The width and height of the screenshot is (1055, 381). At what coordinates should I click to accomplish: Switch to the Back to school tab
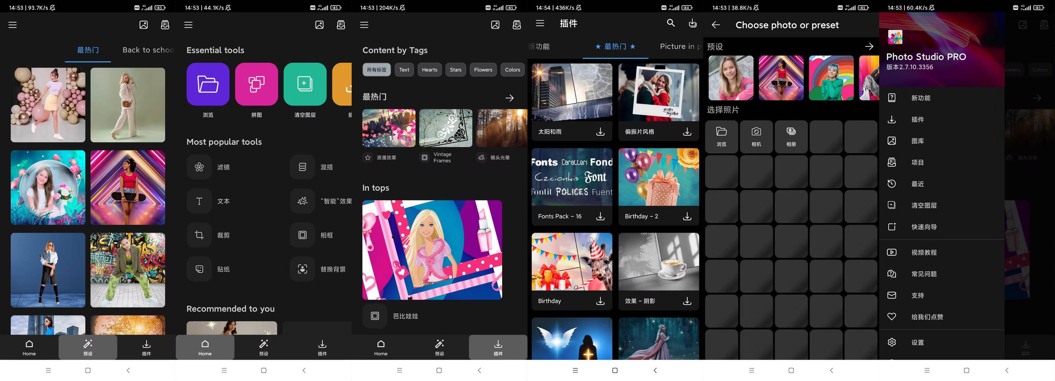148,50
